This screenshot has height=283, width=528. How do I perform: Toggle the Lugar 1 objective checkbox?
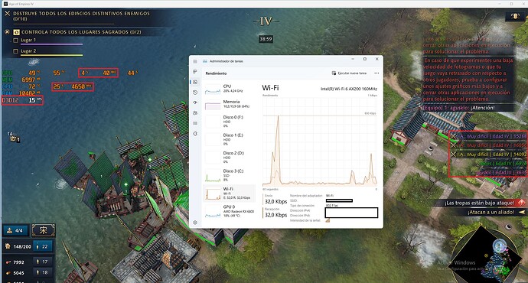coord(15,40)
